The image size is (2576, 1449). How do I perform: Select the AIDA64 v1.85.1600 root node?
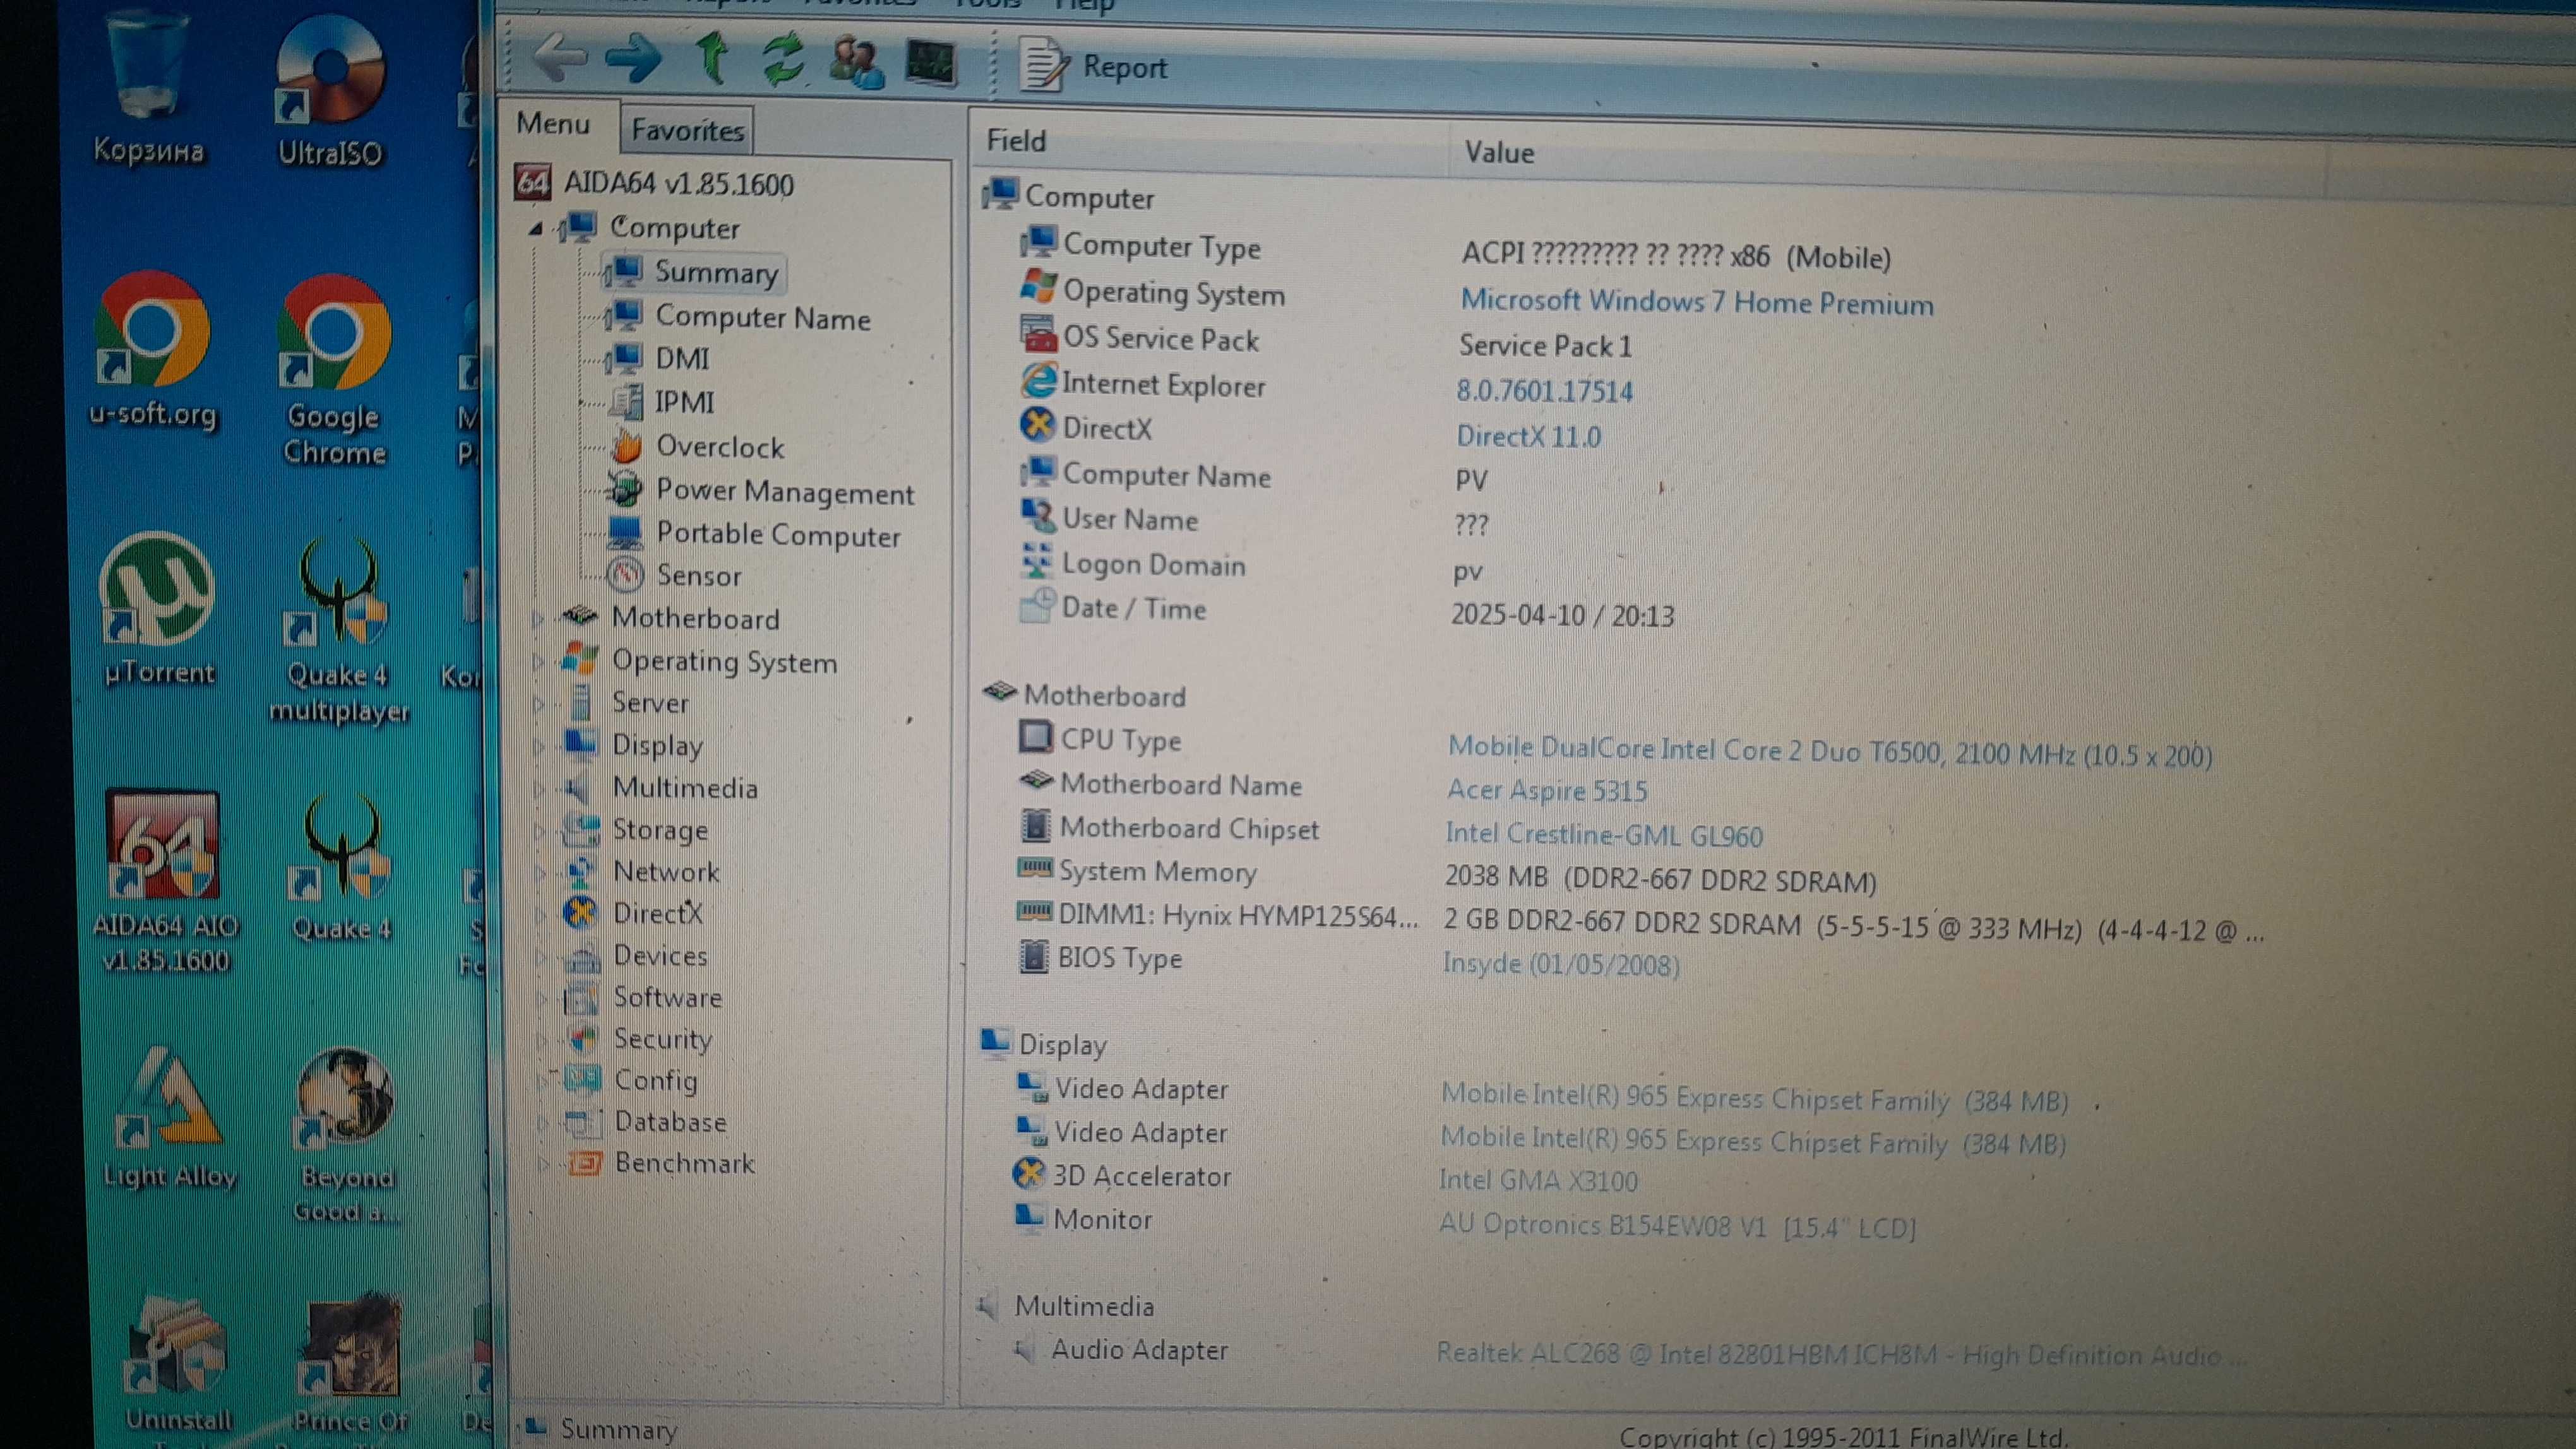coord(655,183)
